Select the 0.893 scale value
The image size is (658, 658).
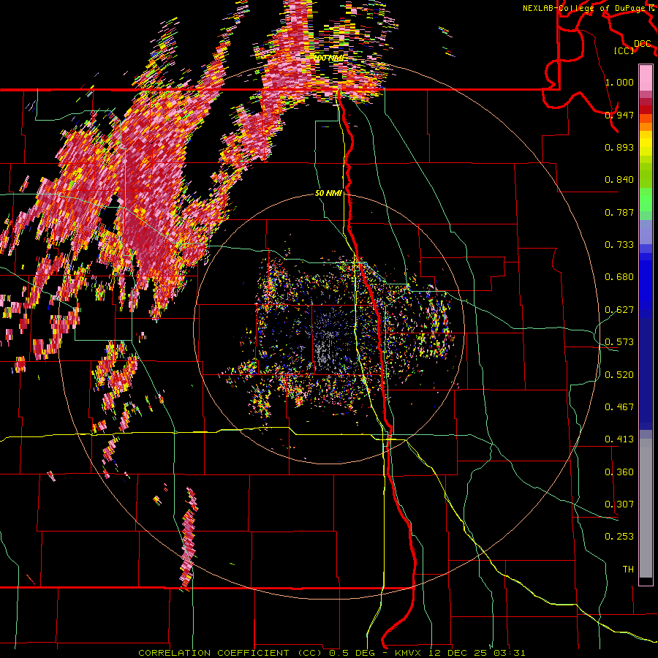[619, 147]
